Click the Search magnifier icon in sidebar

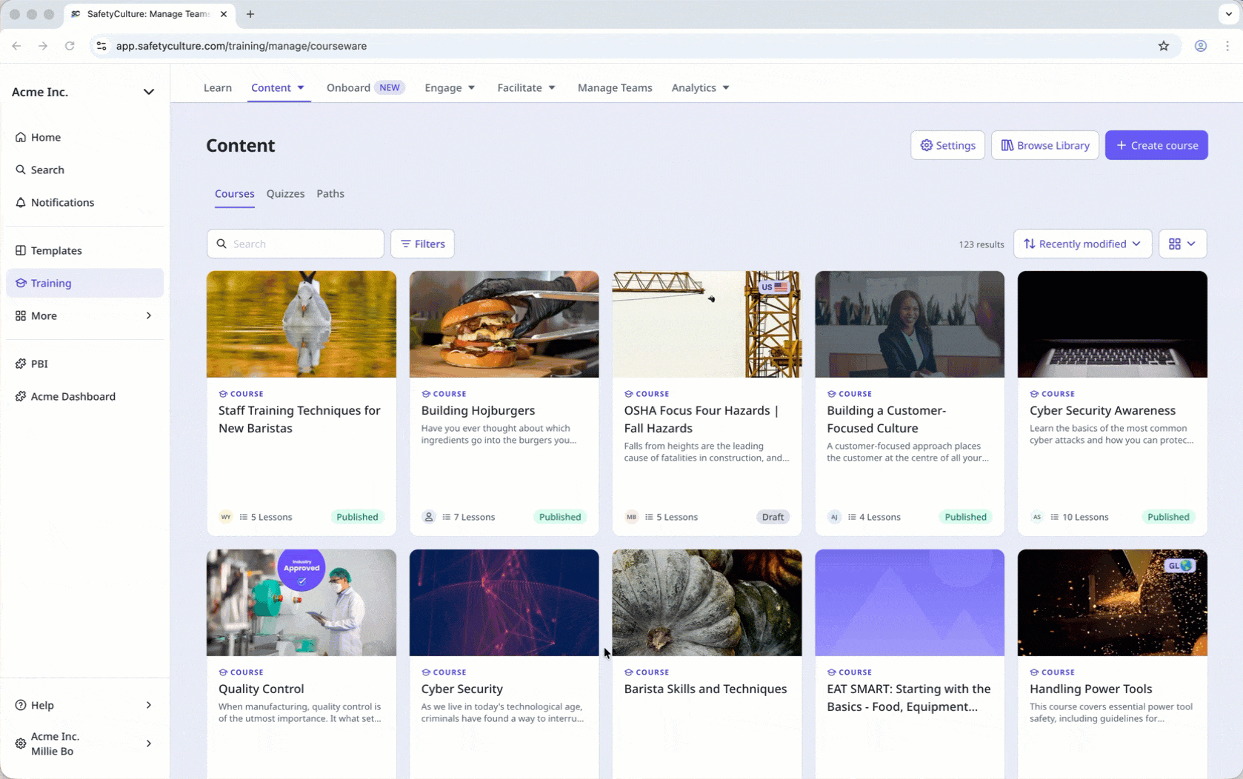pos(21,170)
